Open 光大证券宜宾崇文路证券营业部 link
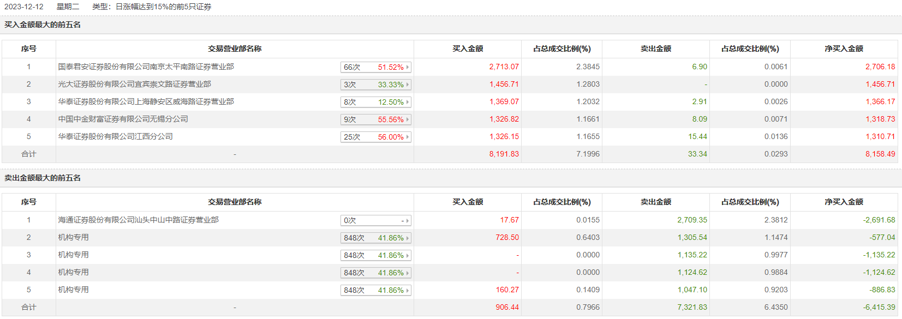Image resolution: width=902 pixels, height=319 pixels. 135,84
